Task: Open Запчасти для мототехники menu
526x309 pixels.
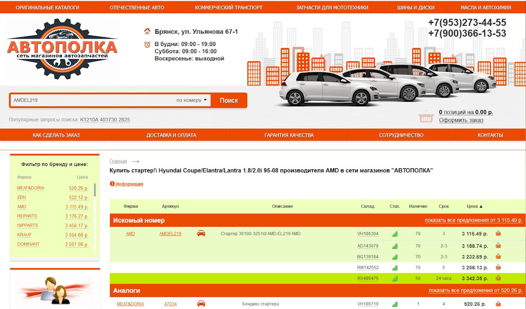Action: click(332, 7)
